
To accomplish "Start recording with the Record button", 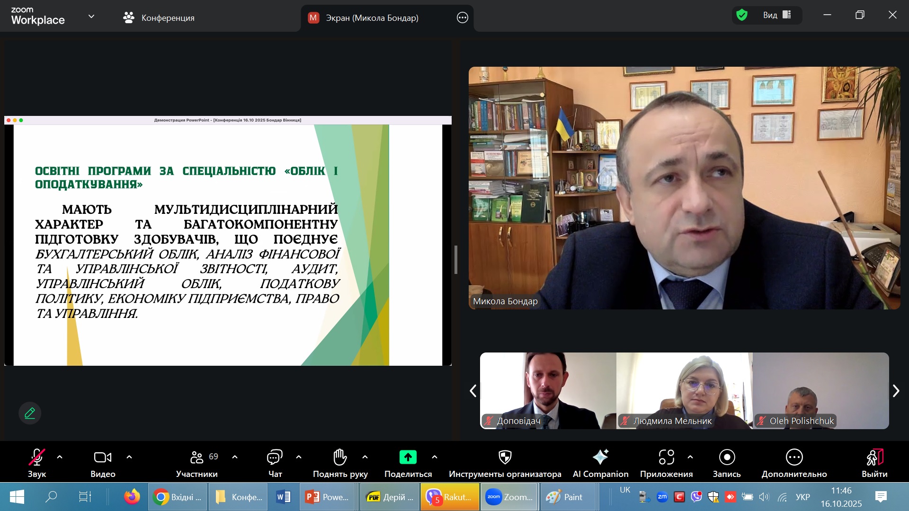I will click(727, 458).
